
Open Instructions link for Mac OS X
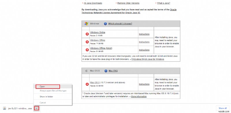click(x=144, y=84)
